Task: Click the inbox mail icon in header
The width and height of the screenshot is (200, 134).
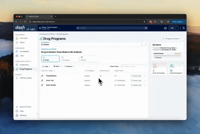Action: pos(165,28)
